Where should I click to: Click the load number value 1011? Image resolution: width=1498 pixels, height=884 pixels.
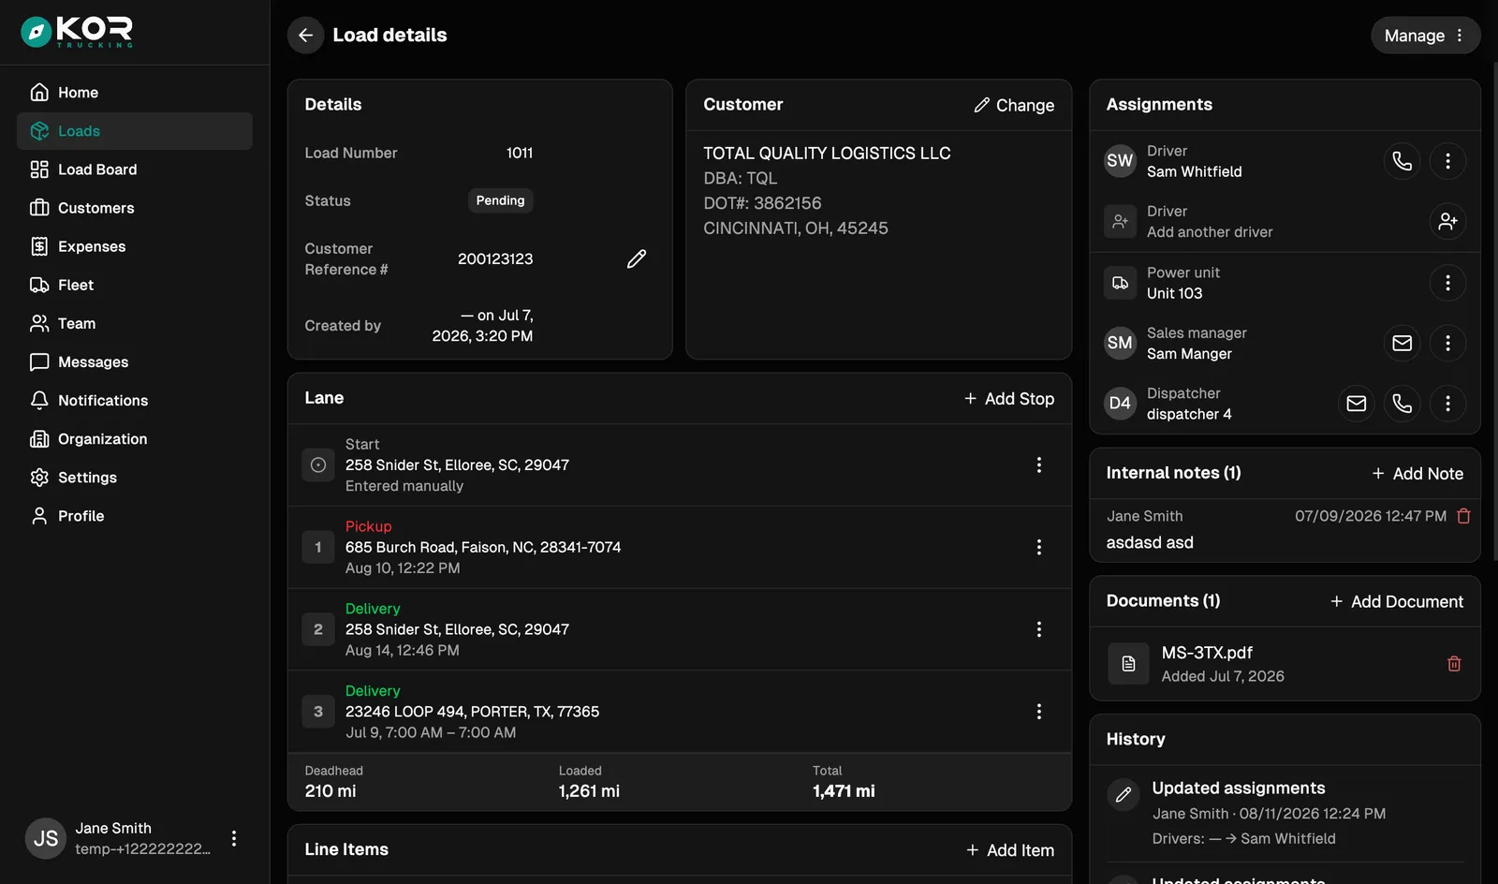coord(520,153)
